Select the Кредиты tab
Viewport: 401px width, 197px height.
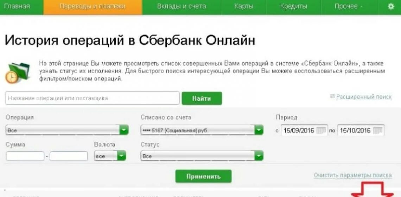coord(293,6)
